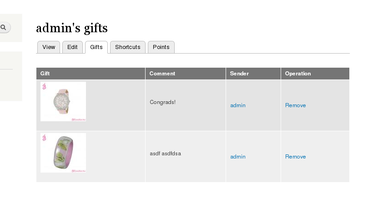The height and width of the screenshot is (203, 383).
Task: Go to the Points tab
Action: click(x=161, y=47)
